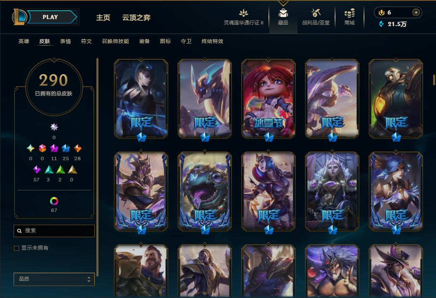The image size is (436, 298).
Task: Click the 搜索 search field
Action: coord(54,231)
